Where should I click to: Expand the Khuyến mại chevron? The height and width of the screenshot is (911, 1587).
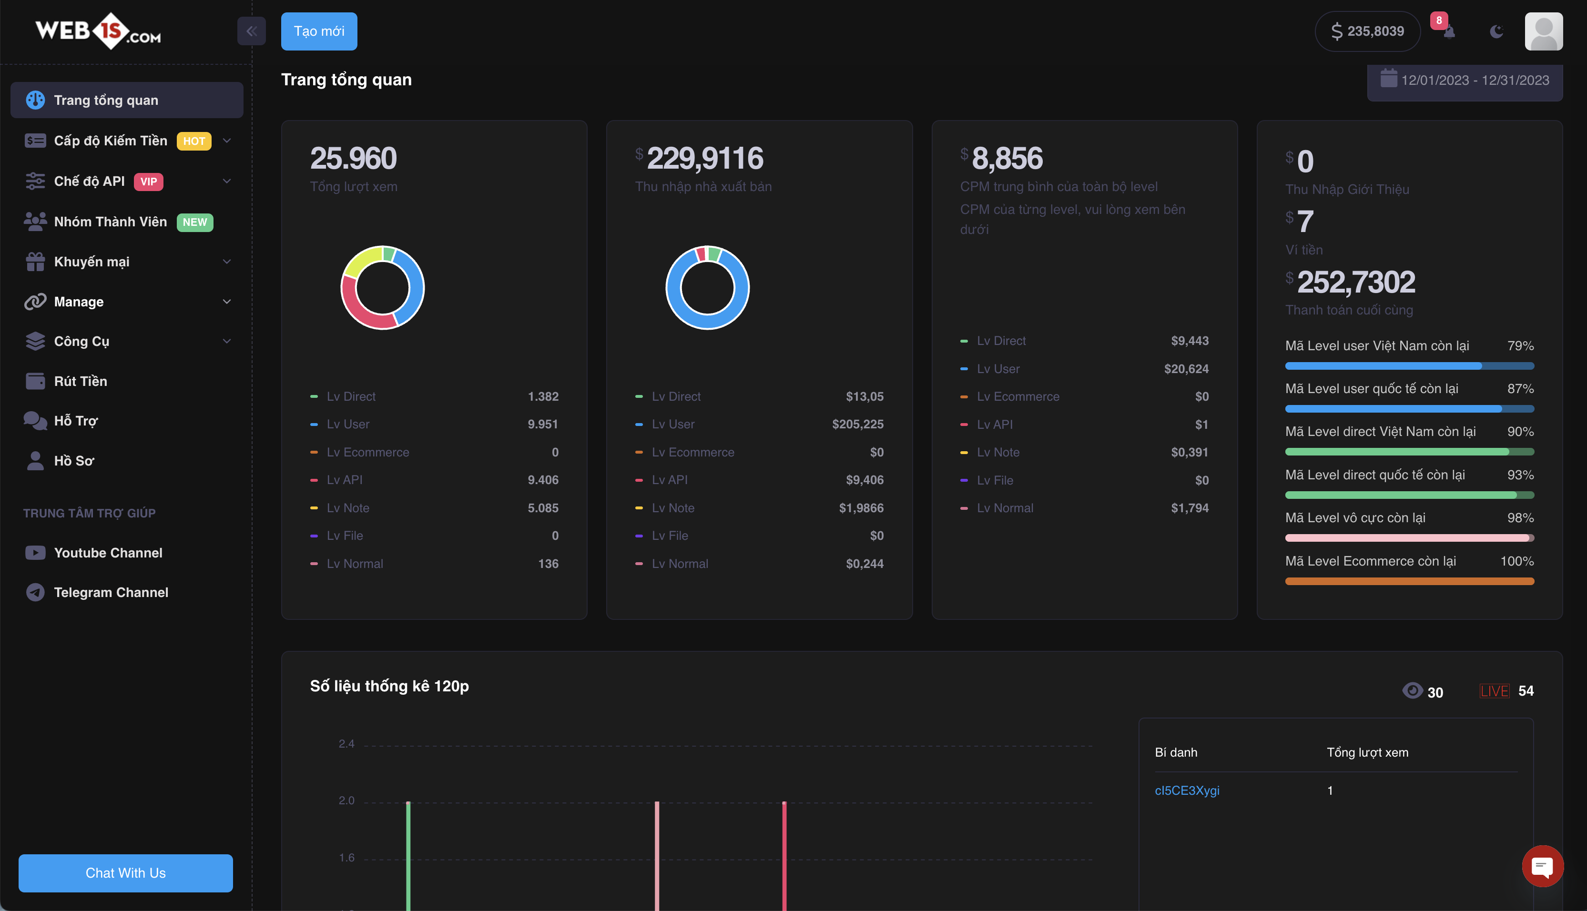click(x=227, y=262)
